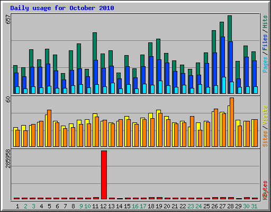
Task: Click the tallest orange sites bar on day 28
Action: (x=232, y=122)
